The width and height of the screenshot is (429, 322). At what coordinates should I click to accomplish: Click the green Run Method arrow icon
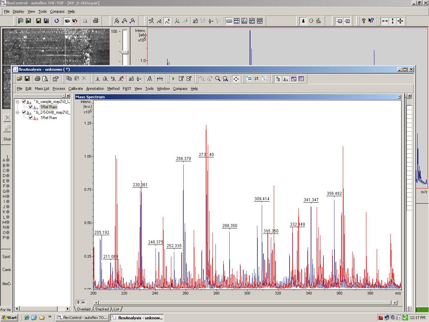[173, 79]
